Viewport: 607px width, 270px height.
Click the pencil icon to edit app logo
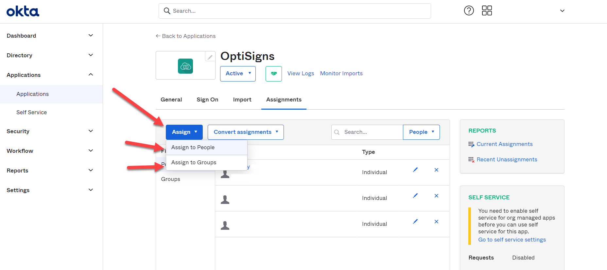tap(210, 57)
